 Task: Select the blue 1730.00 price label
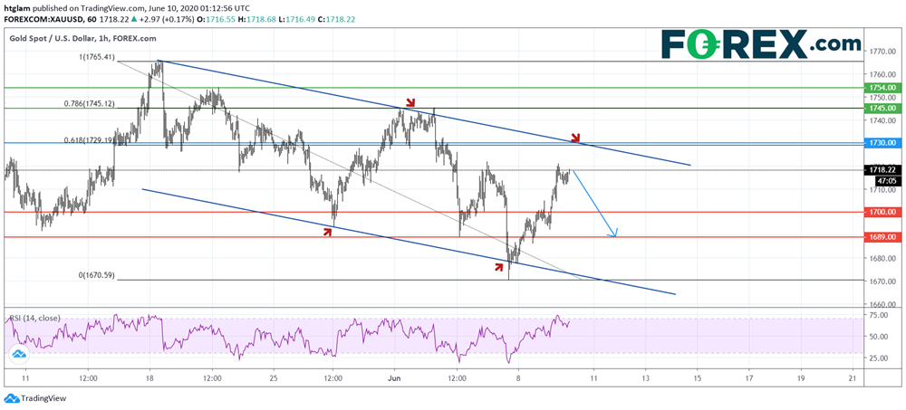[x=882, y=143]
